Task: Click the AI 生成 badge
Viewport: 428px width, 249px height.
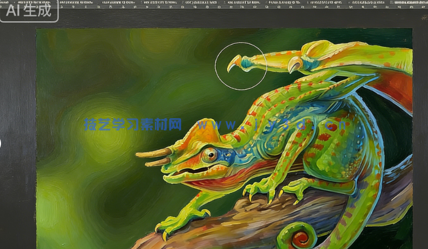Action: pos(29,10)
